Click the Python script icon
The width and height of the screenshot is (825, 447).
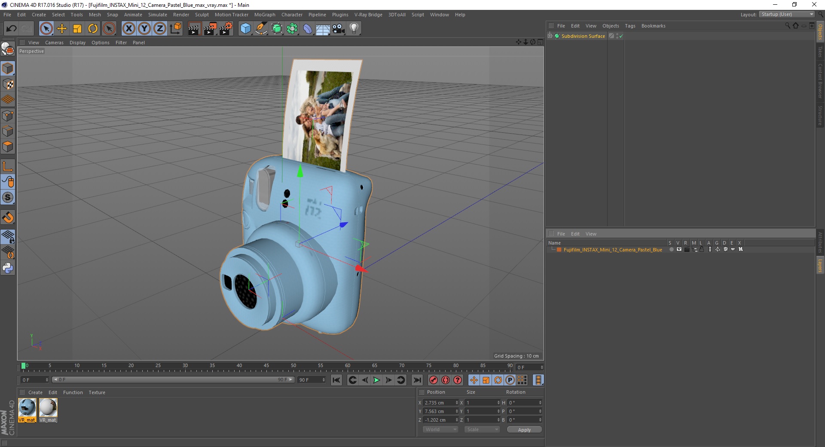click(x=8, y=268)
